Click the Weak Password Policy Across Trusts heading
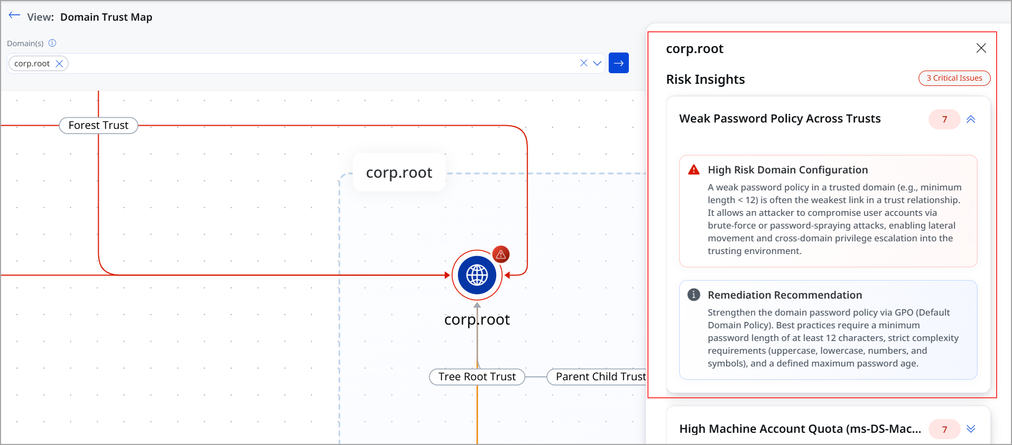This screenshot has width=1012, height=445. point(780,119)
